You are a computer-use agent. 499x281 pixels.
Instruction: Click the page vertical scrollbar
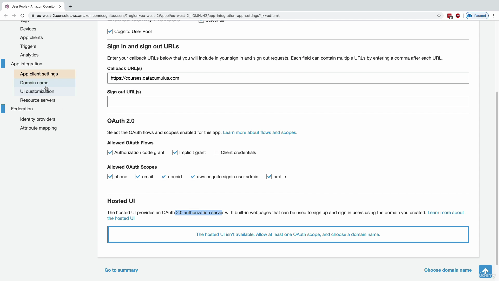(x=497, y=178)
